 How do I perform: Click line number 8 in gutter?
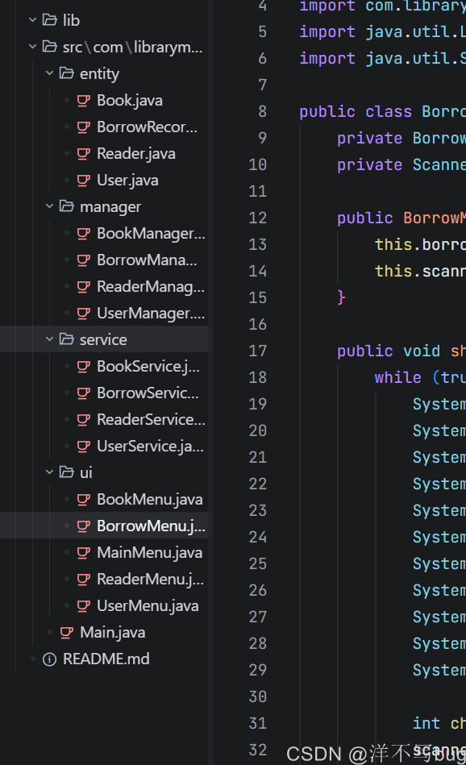coord(263,111)
